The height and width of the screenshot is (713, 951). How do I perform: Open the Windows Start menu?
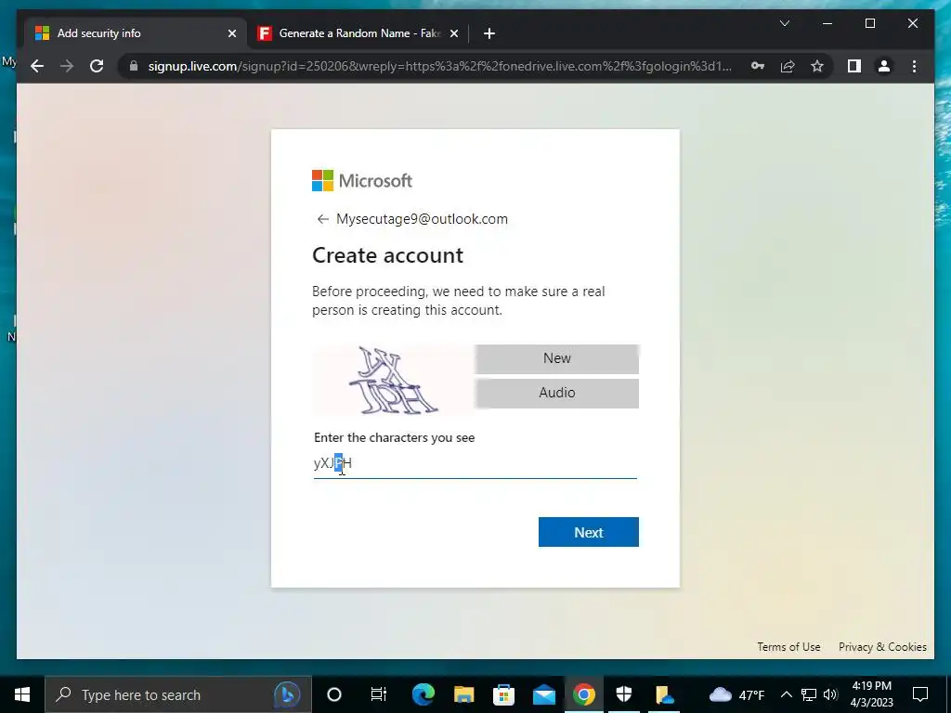[22, 694]
